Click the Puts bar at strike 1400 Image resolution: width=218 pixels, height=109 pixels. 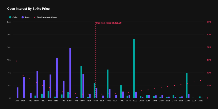tap(24, 87)
